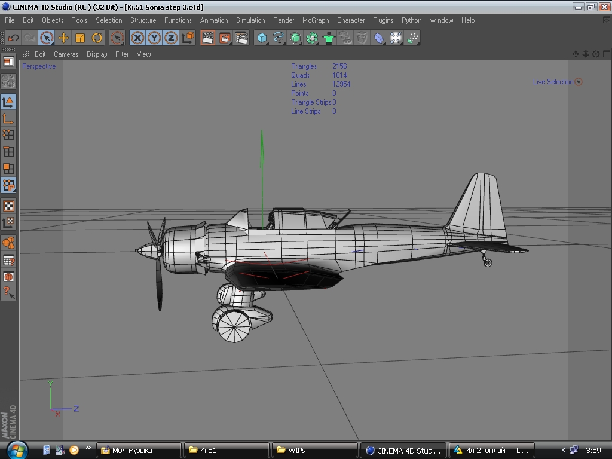Image resolution: width=612 pixels, height=459 pixels.
Task: Add a Cube primitive object
Action: (x=262, y=38)
